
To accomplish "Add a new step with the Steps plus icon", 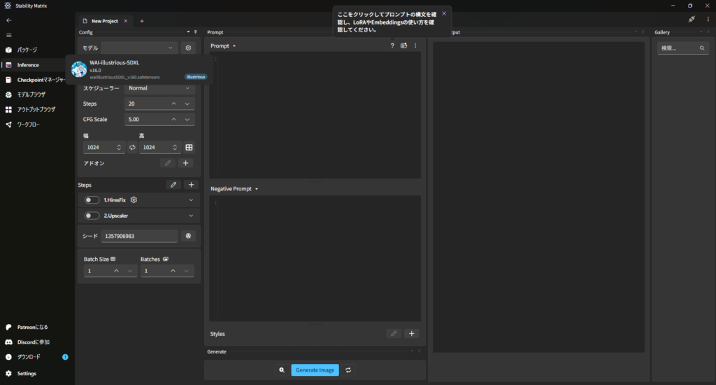I will pos(191,185).
